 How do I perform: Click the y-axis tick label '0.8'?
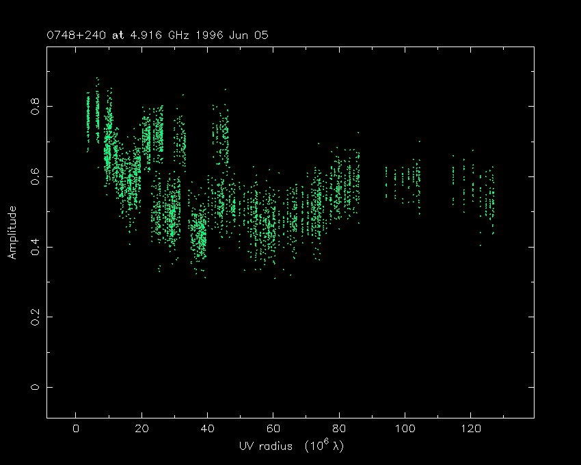(x=35, y=107)
